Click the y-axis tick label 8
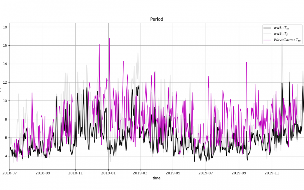 point(6,119)
